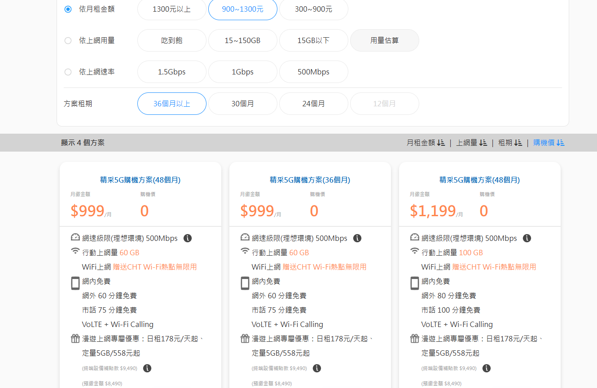
Task: Click the gift icon in first $999 48個月 card
Action: 75,338
